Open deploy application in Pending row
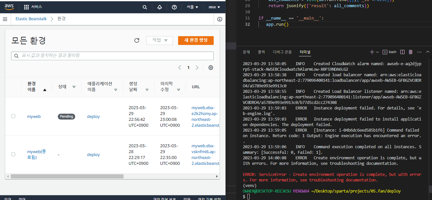 coord(93,117)
